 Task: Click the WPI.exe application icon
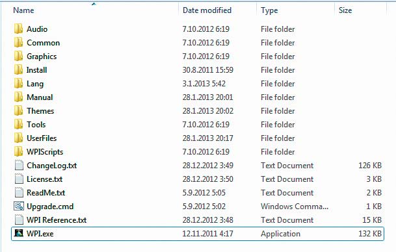pos(19,233)
